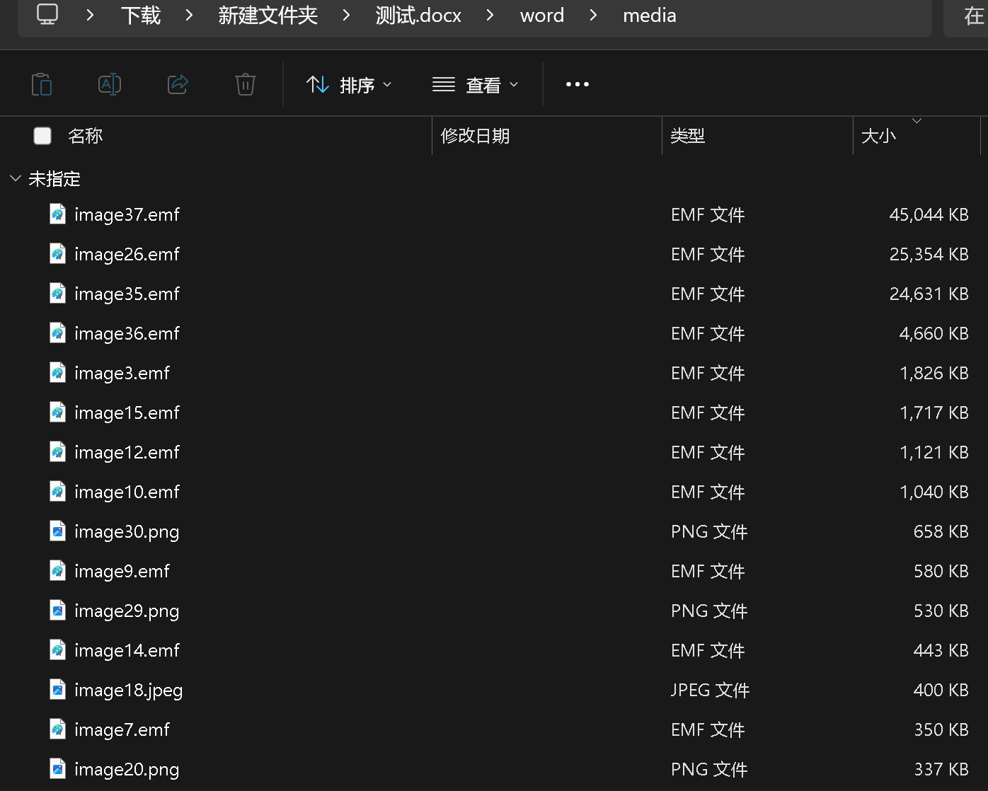Navigate to the word folder via breadcrumb

pyautogui.click(x=541, y=15)
